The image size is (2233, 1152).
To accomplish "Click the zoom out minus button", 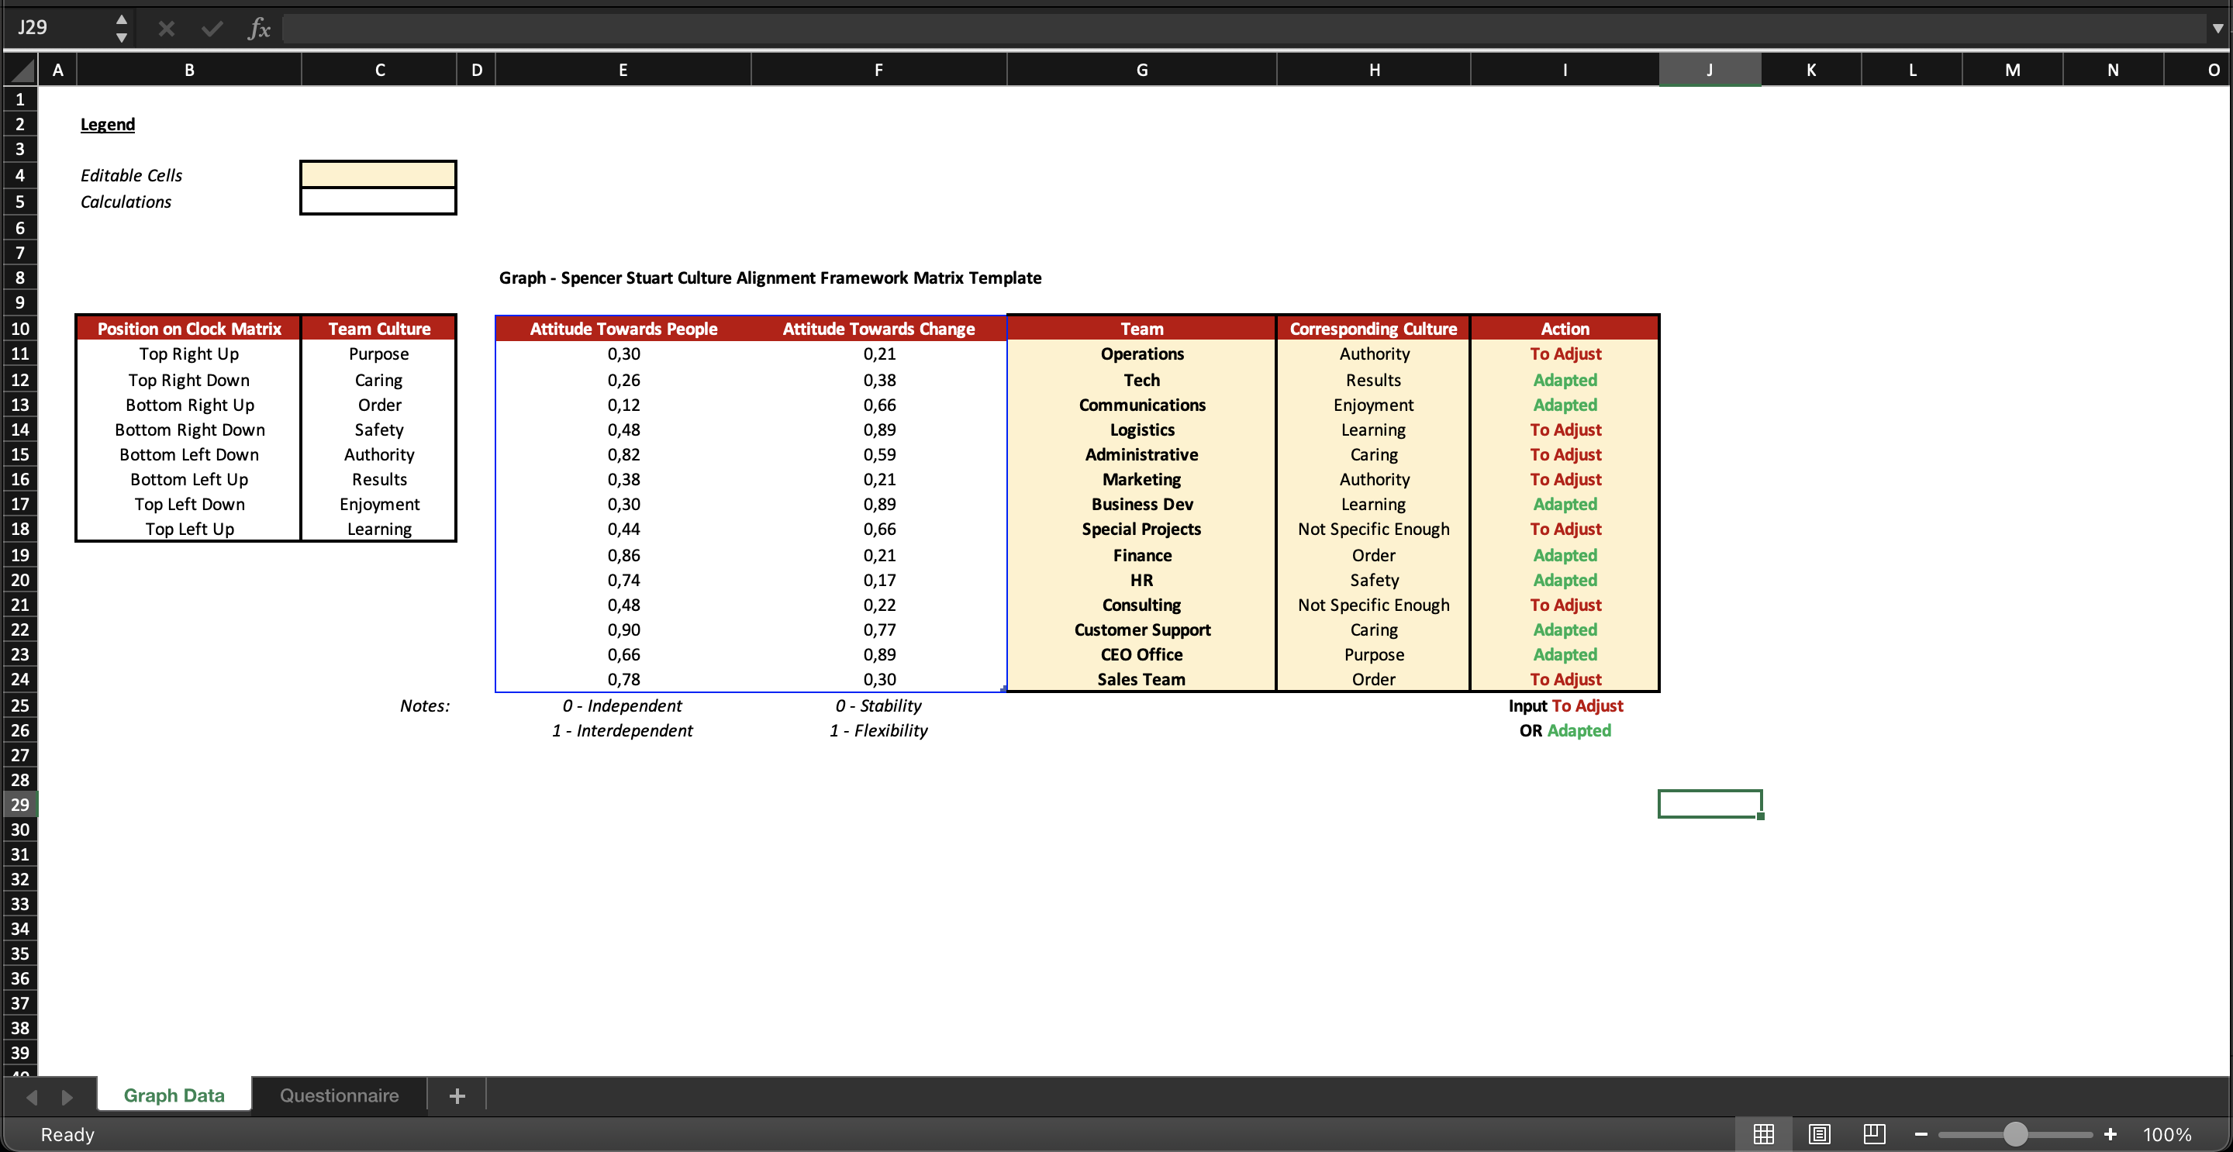I will click(x=1921, y=1134).
